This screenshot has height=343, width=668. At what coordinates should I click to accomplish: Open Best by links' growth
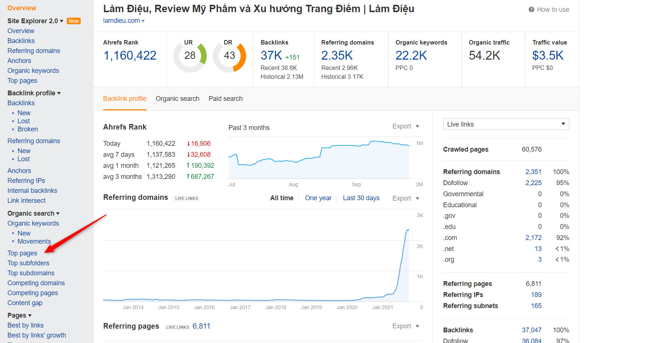[37, 335]
